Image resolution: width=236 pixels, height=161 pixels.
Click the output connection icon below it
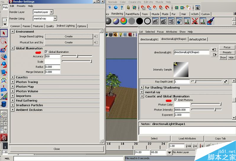[214, 55]
